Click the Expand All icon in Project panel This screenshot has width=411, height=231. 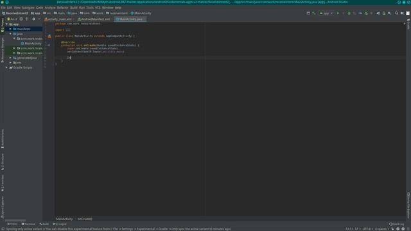[x=27, y=19]
